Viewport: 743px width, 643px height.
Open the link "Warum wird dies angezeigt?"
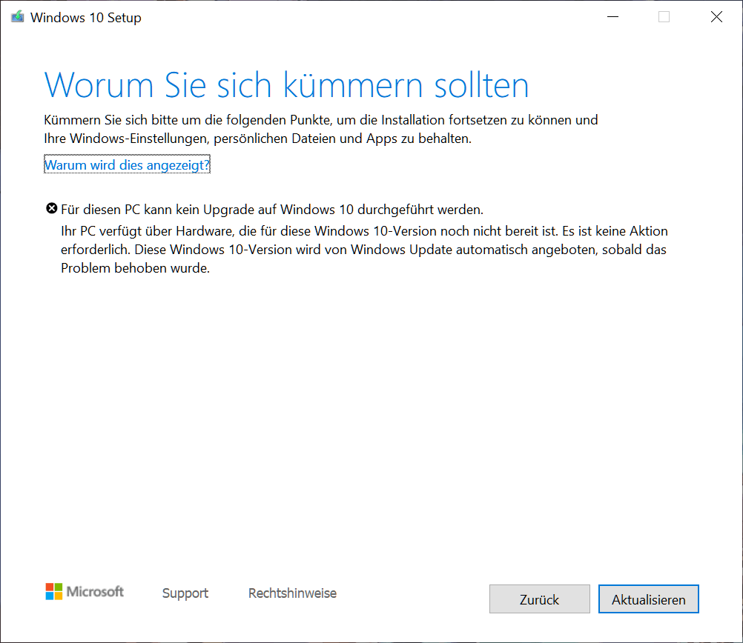tap(127, 164)
